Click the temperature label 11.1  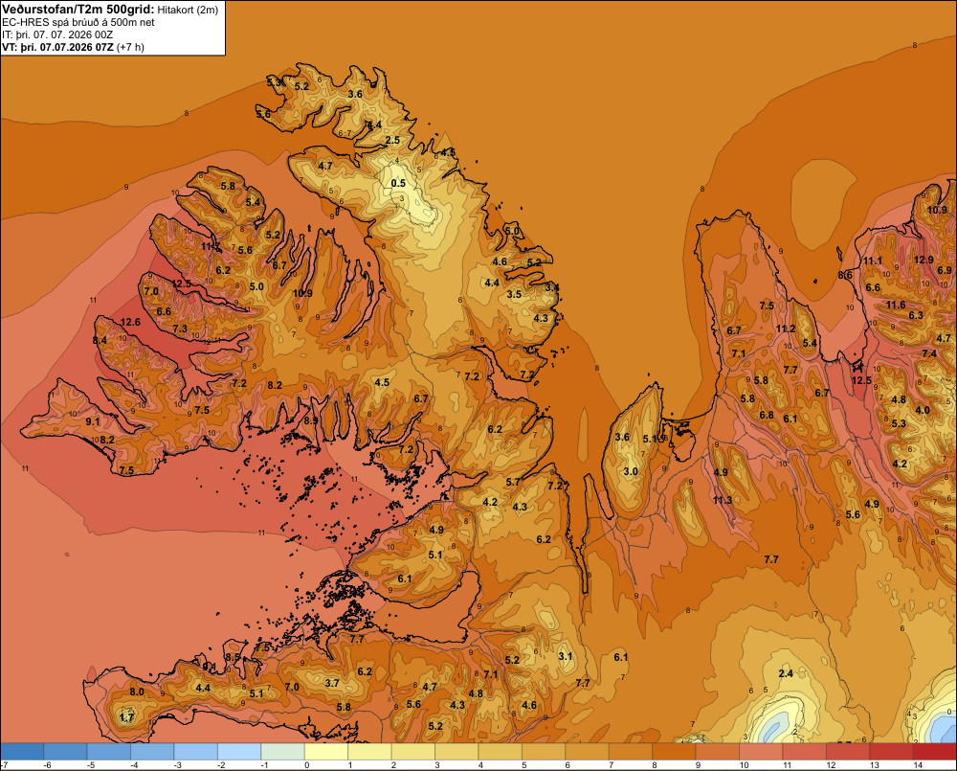[872, 261]
